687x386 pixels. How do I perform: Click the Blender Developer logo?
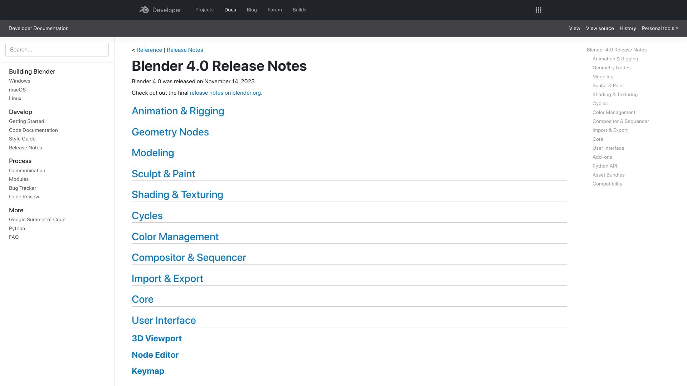[160, 10]
